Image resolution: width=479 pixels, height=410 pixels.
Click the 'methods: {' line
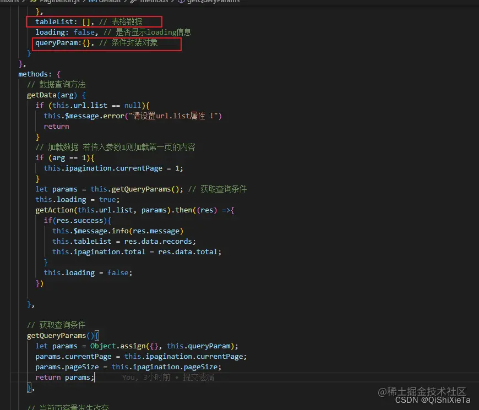[x=40, y=74]
